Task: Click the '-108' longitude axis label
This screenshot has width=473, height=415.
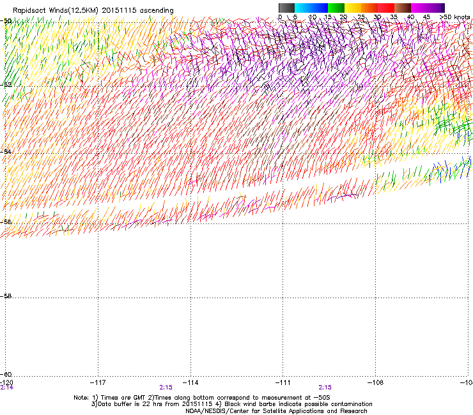Action: [376, 382]
